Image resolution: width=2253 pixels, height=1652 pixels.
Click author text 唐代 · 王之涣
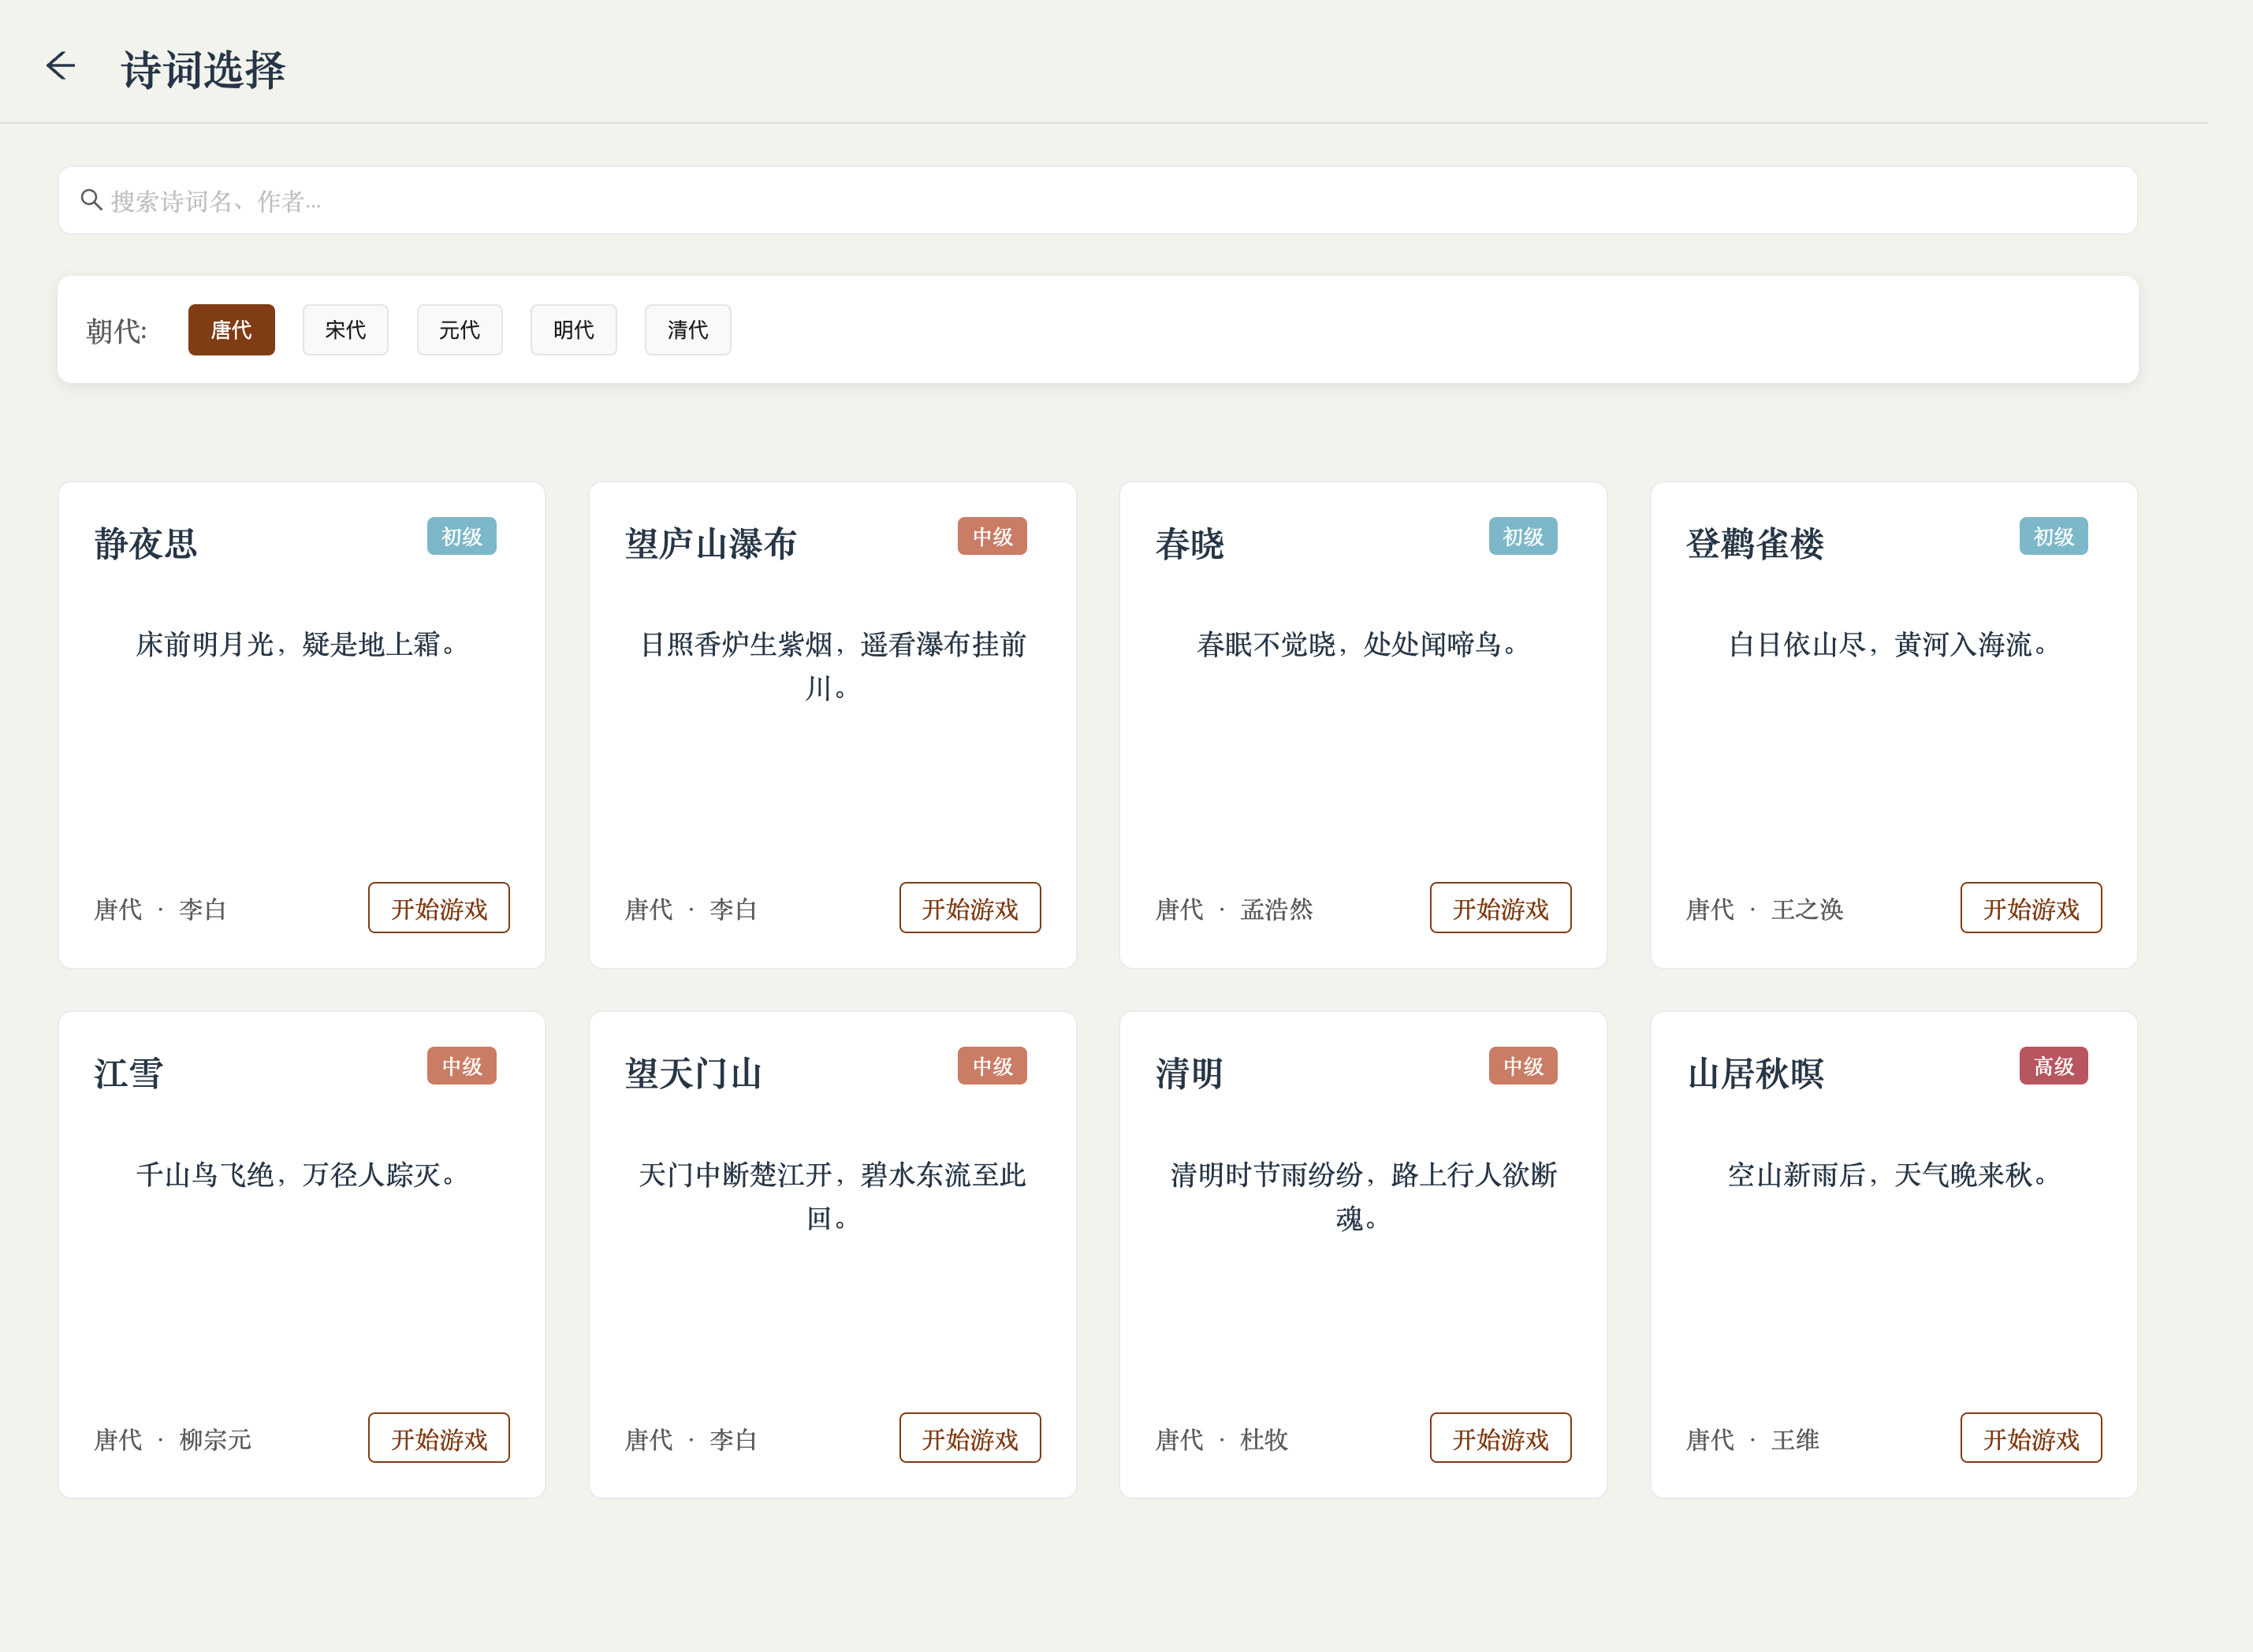pyautogui.click(x=1764, y=909)
